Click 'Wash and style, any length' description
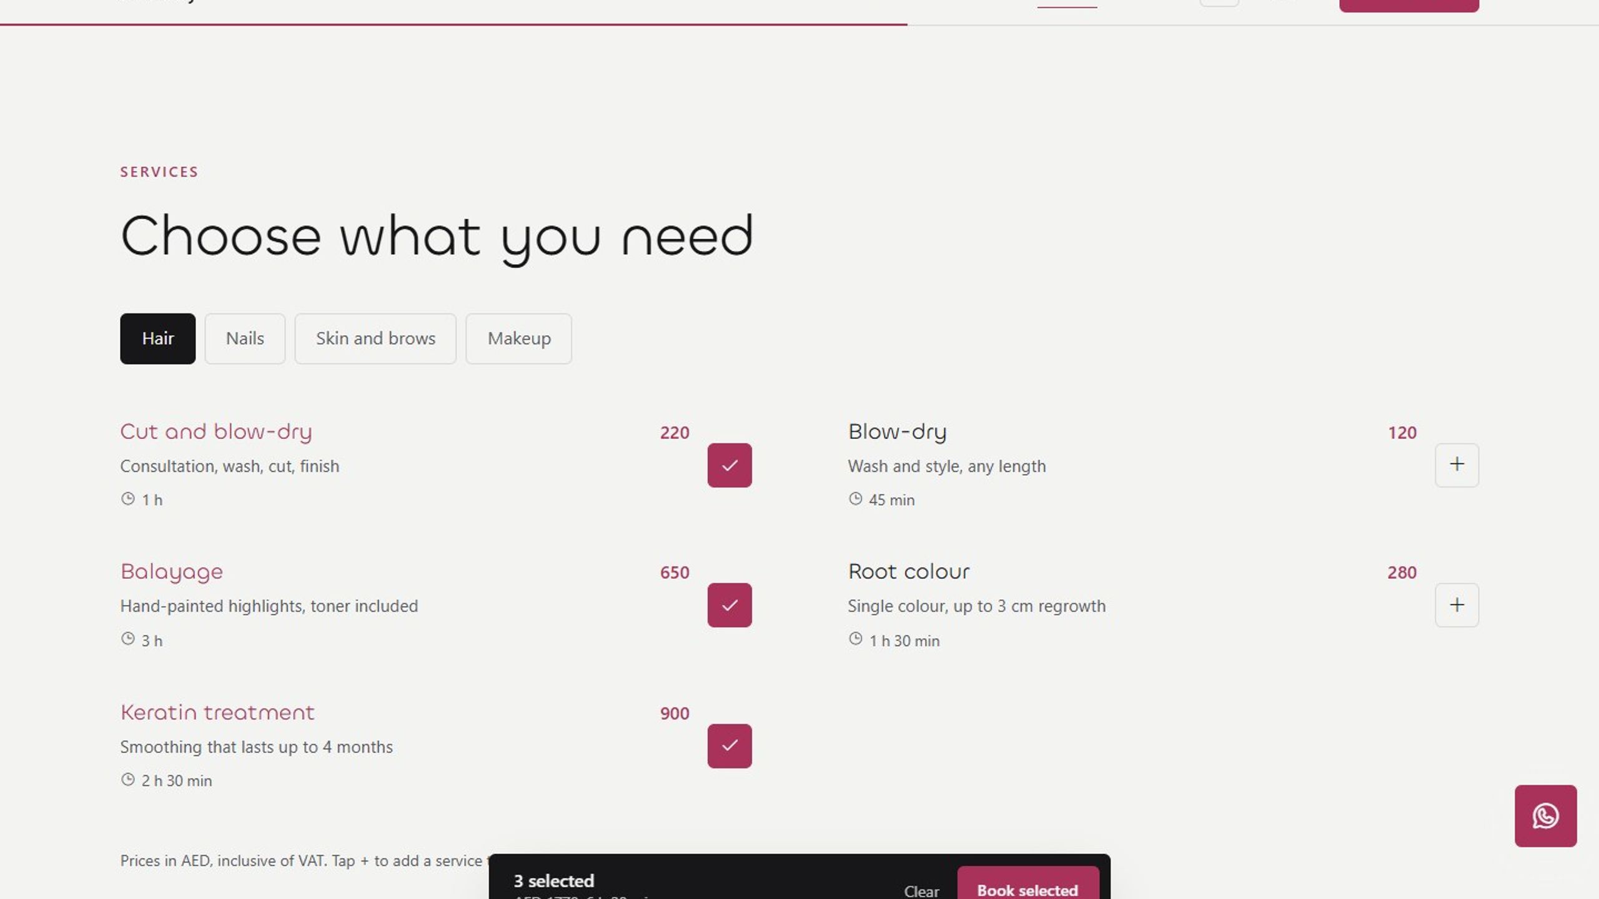This screenshot has width=1599, height=899. (946, 466)
